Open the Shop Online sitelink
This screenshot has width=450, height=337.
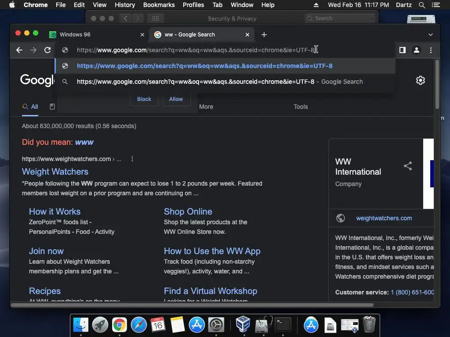point(188,212)
